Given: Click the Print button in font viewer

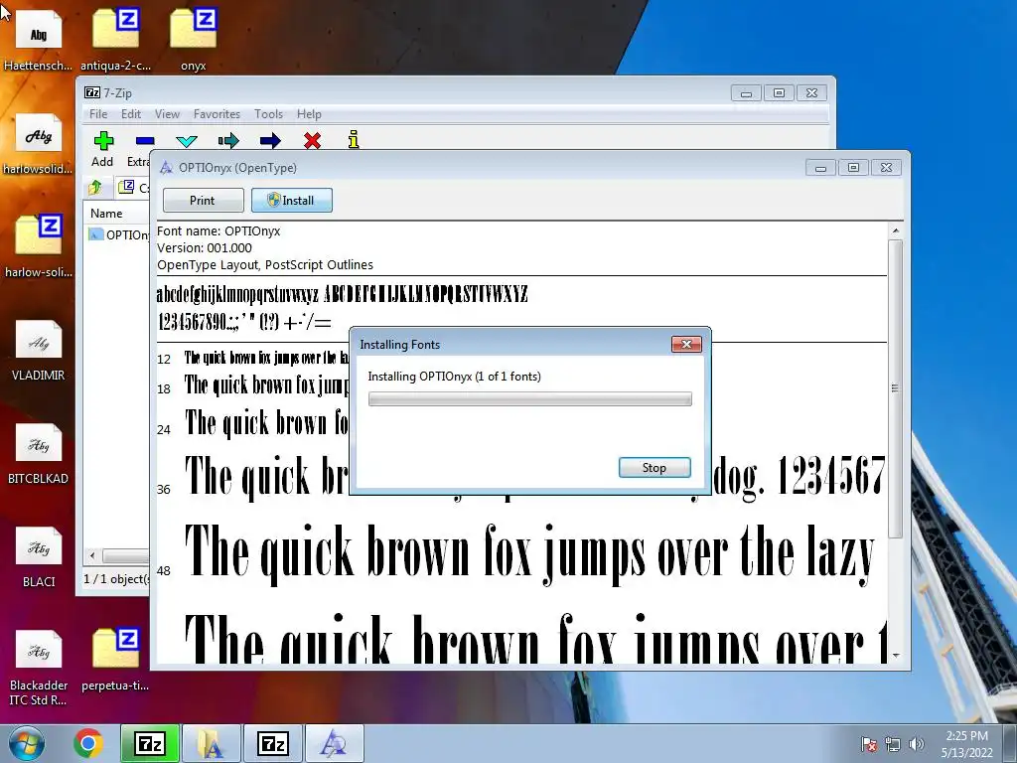Looking at the screenshot, I should tap(203, 201).
